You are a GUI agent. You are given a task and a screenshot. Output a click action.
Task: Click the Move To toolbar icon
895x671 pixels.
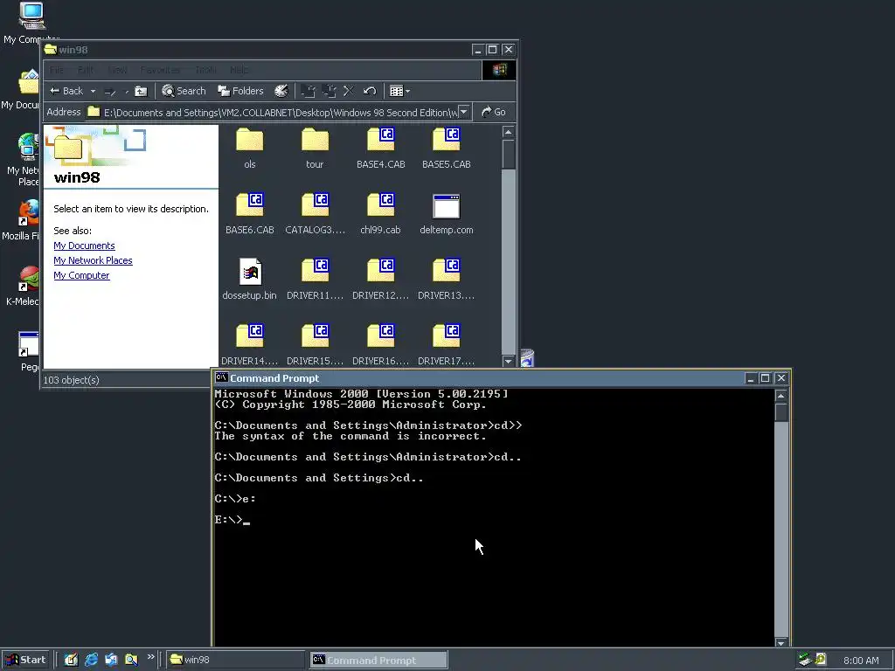pos(309,91)
